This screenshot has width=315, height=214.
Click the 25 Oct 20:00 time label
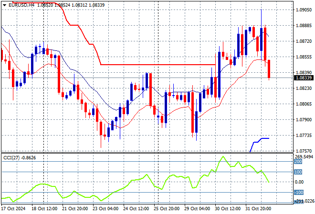tap(167, 209)
